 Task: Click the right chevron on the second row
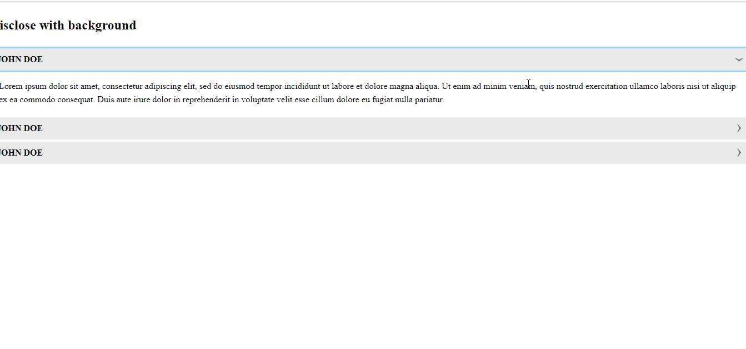coord(739,128)
